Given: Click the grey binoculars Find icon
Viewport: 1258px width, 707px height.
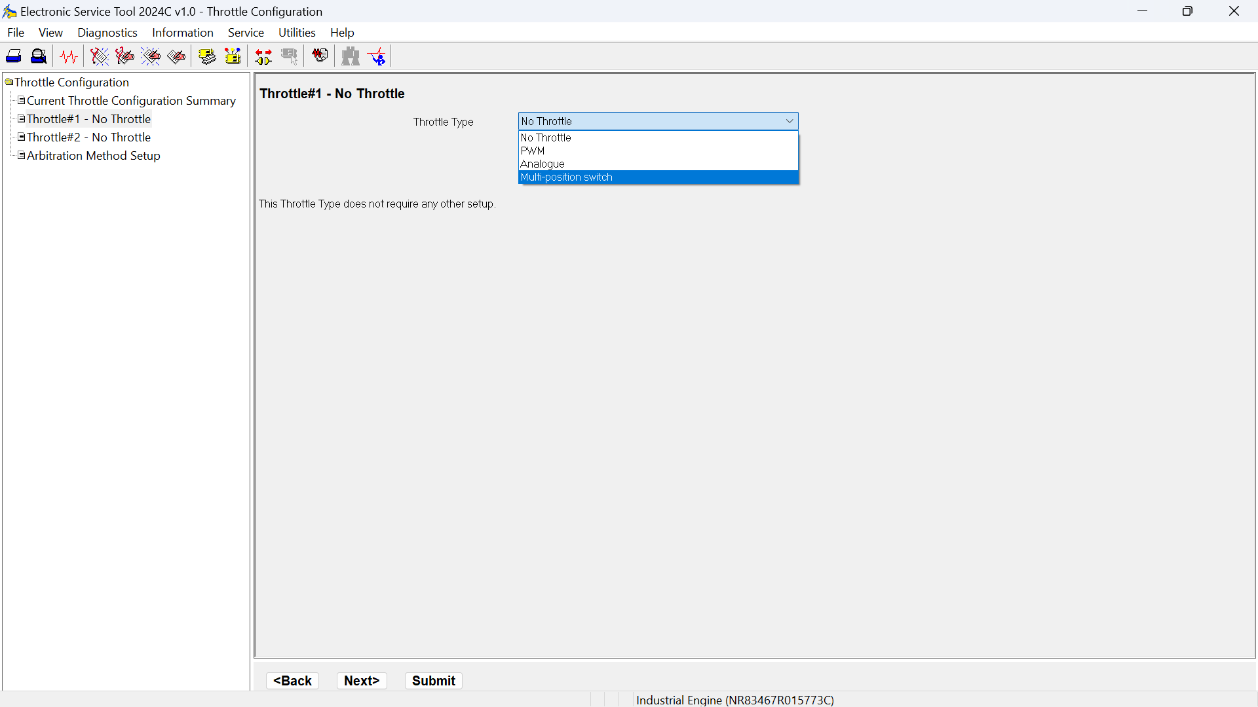Looking at the screenshot, I should (351, 56).
